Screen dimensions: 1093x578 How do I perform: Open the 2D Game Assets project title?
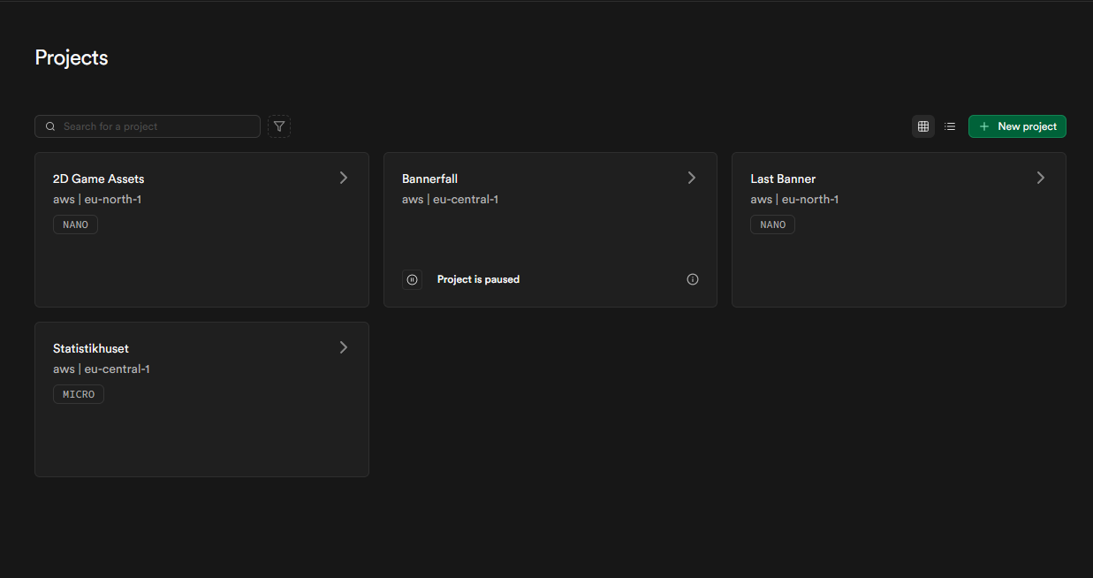click(x=98, y=179)
